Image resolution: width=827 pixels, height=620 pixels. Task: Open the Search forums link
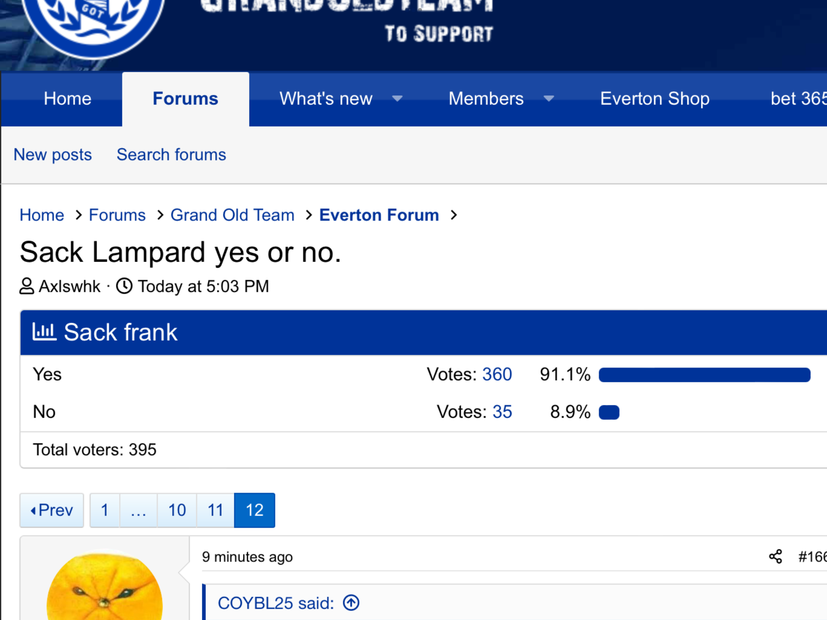click(x=171, y=155)
